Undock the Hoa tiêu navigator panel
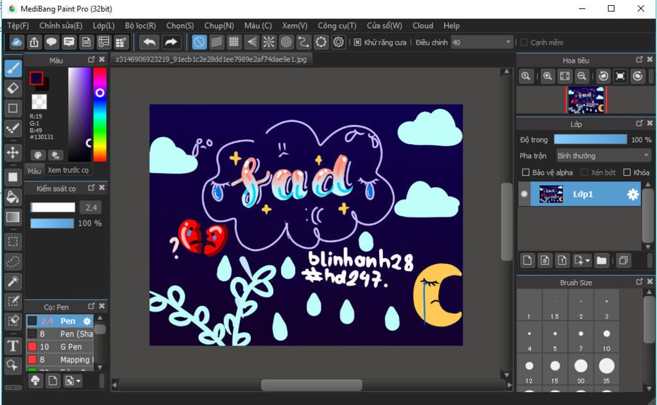The height and width of the screenshot is (405, 657). [639, 60]
